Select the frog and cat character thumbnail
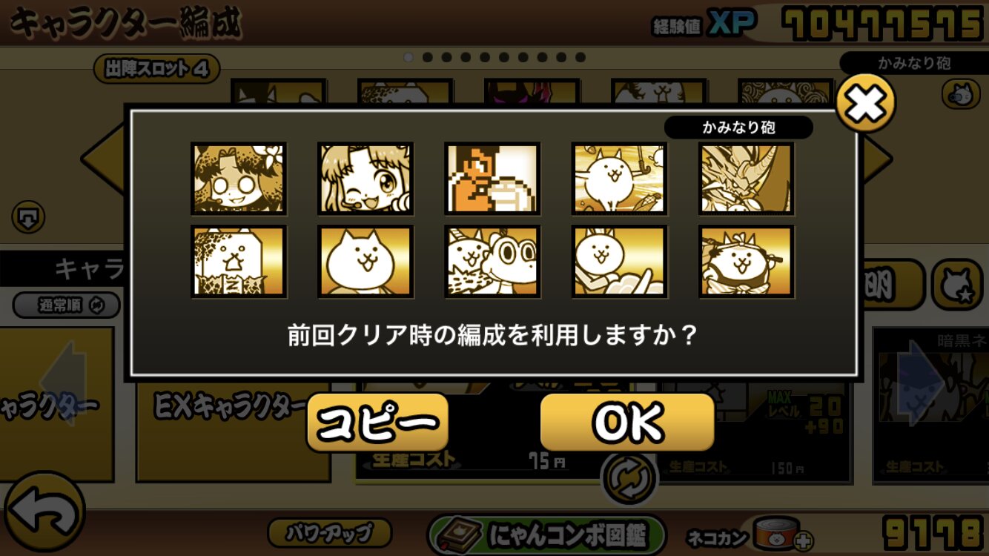This screenshot has height=556, width=989. click(492, 261)
